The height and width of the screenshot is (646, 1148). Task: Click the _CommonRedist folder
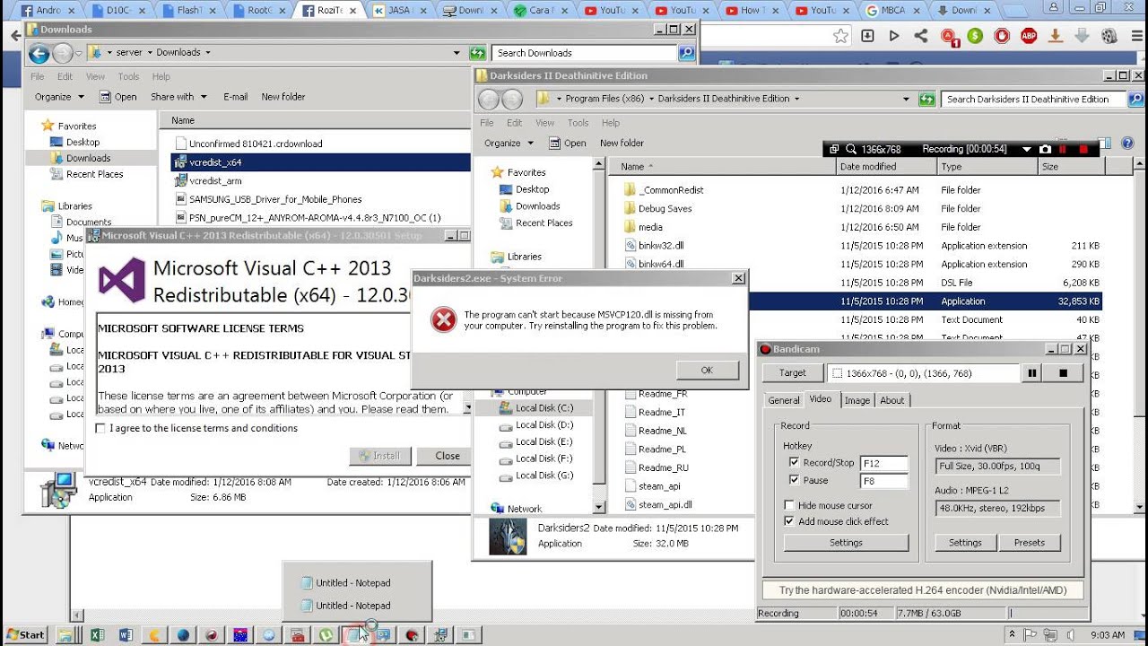click(x=671, y=190)
